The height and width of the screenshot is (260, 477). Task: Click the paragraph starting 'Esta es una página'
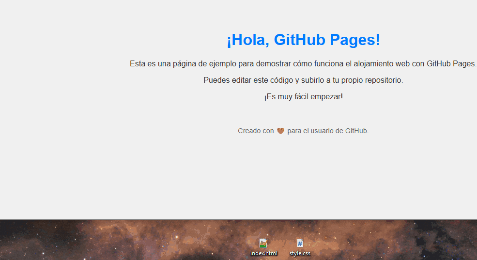click(x=303, y=64)
